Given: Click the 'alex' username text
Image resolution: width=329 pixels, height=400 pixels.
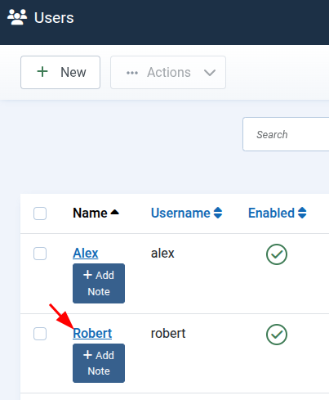Looking at the screenshot, I should pyautogui.click(x=162, y=254).
